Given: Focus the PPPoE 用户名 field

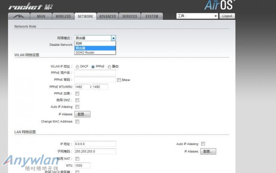Looking at the screenshot, I should (x=95, y=73).
